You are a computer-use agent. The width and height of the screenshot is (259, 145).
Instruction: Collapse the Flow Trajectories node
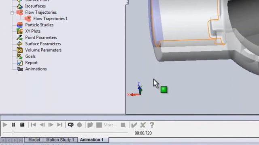click(12, 12)
